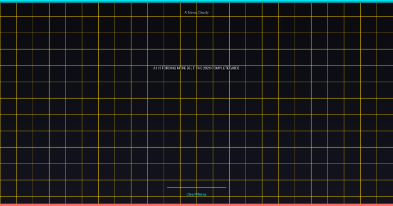
Task: Click the 'AI News Clearly' header text
Action: pyautogui.click(x=196, y=12)
